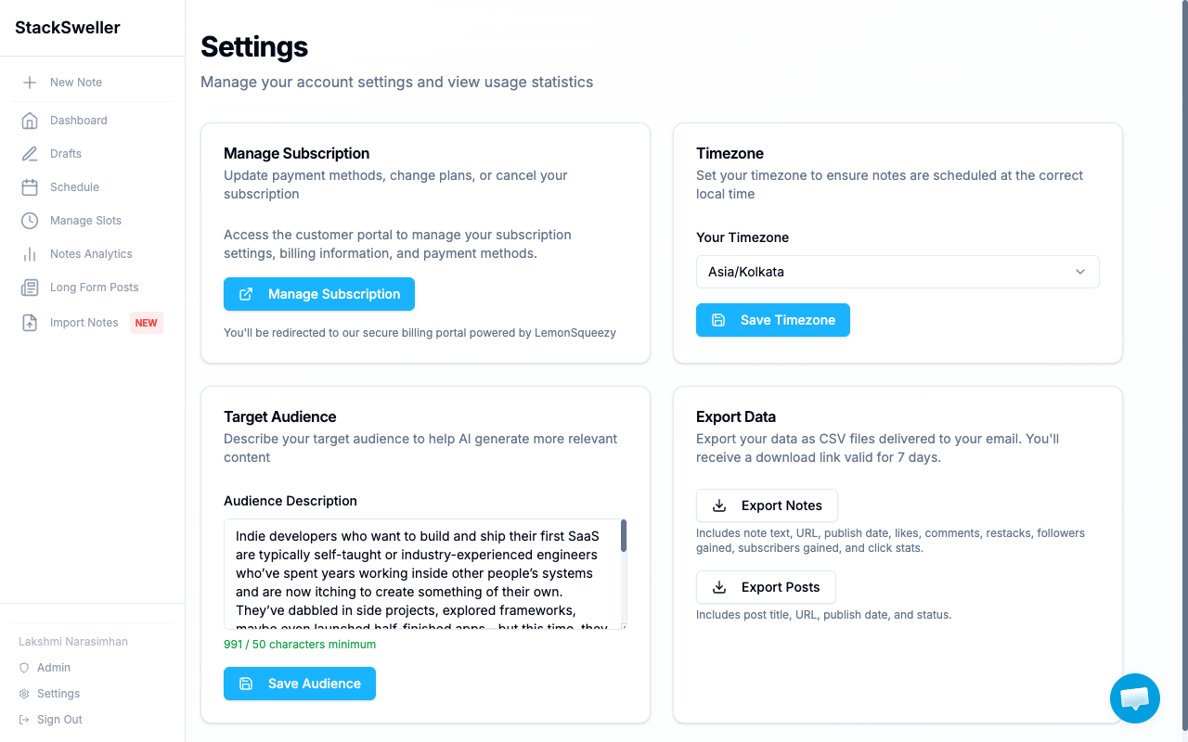Click inside the Audience Description text area
1188x742 pixels.
click(x=422, y=573)
